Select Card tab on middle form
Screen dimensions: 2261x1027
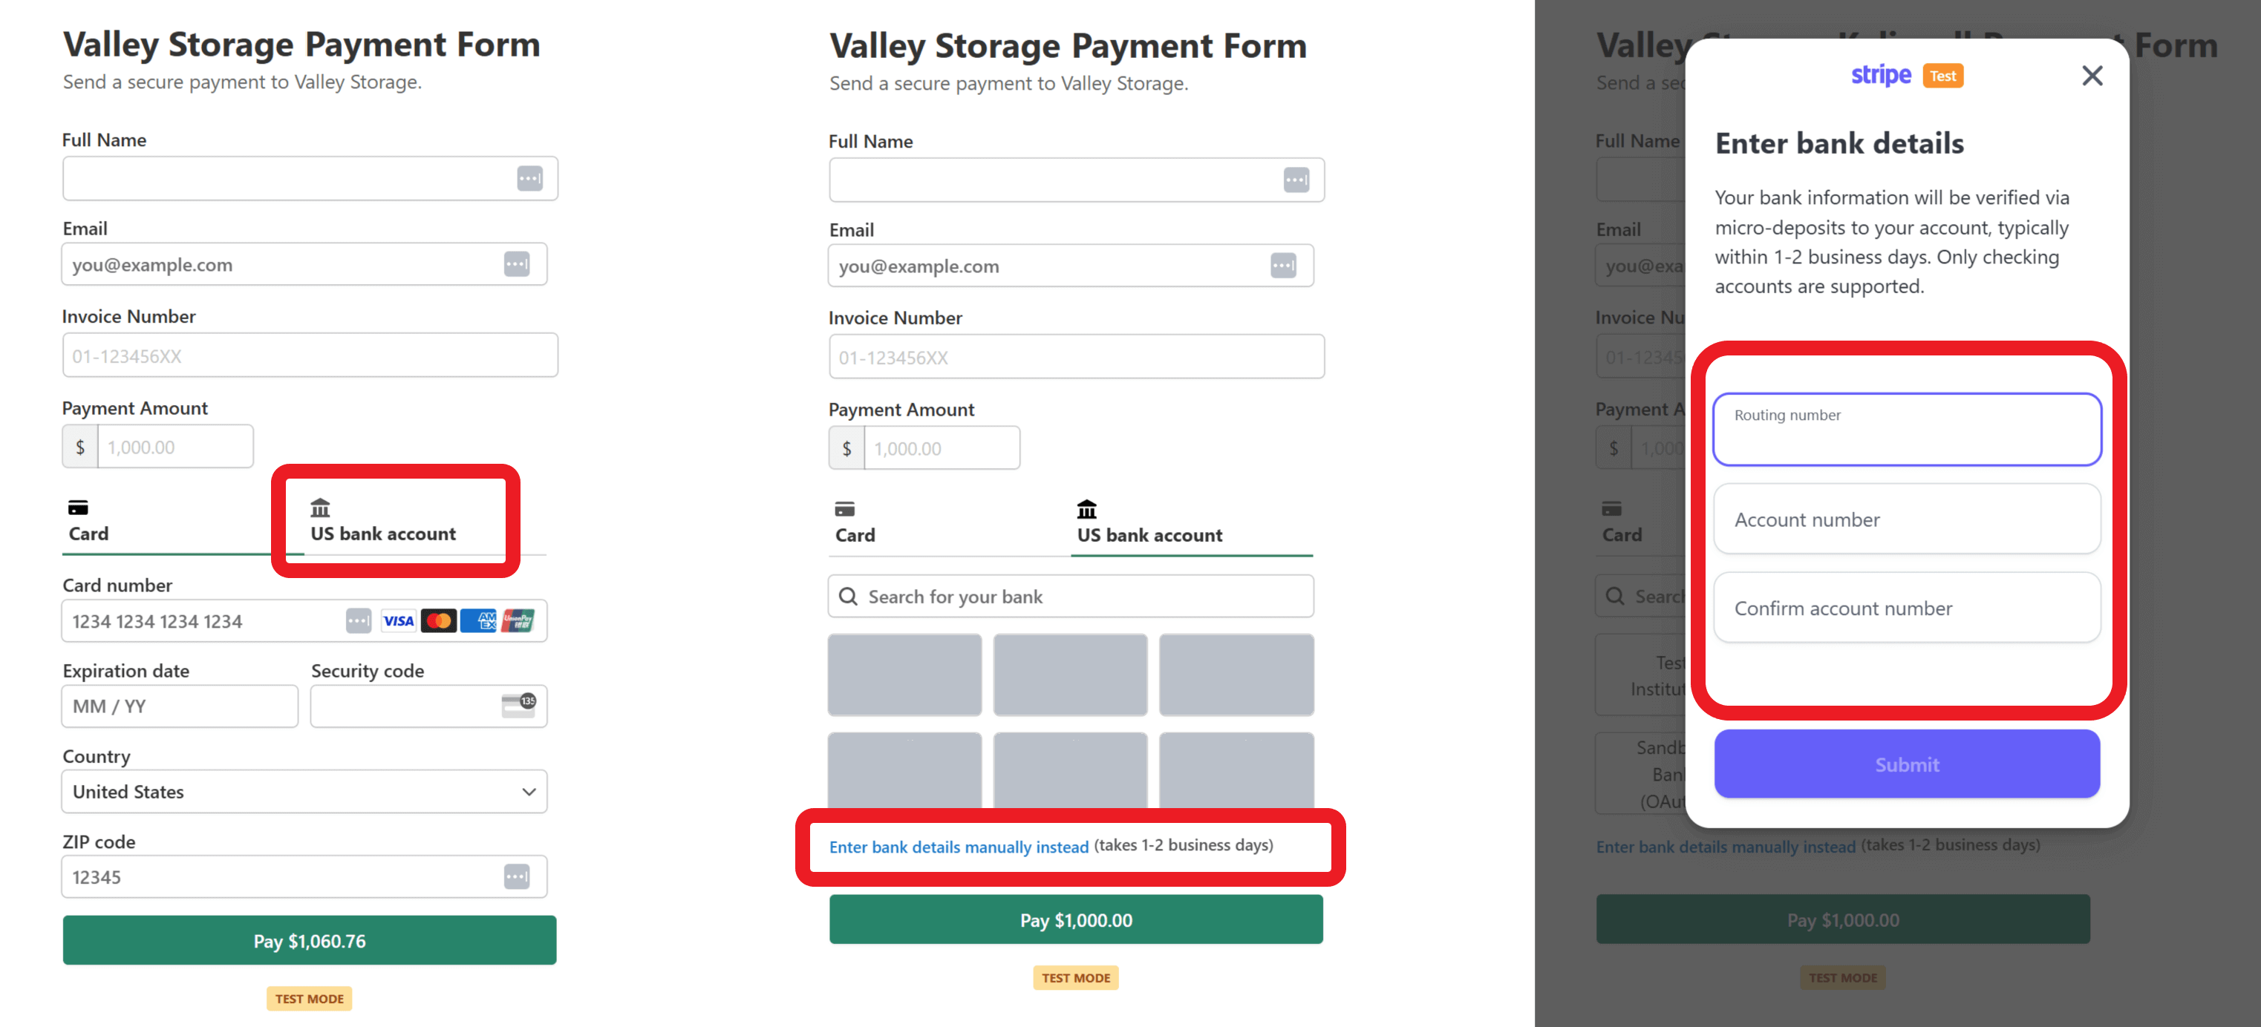(x=855, y=522)
